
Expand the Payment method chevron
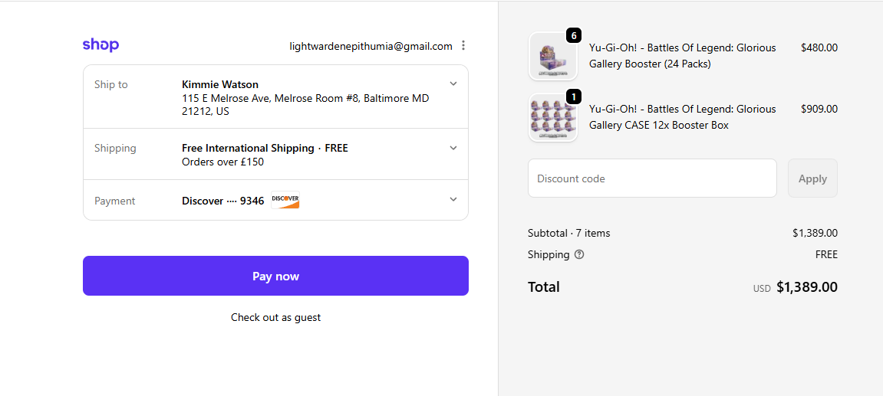click(453, 199)
